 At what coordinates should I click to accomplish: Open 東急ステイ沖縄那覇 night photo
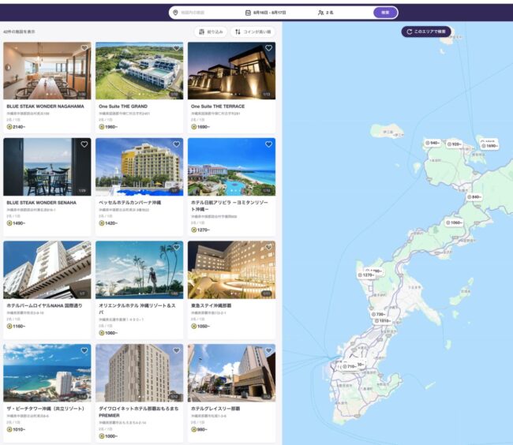231,270
